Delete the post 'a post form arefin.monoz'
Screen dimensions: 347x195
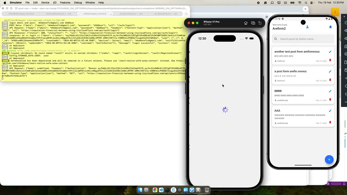pyautogui.click(x=330, y=80)
